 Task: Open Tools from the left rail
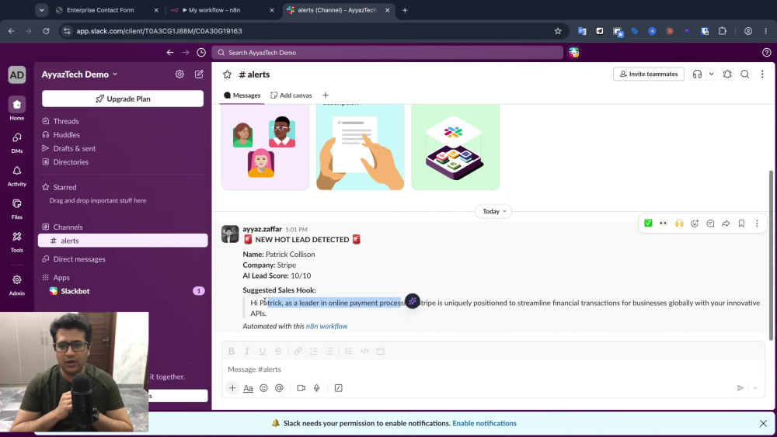coord(17,242)
